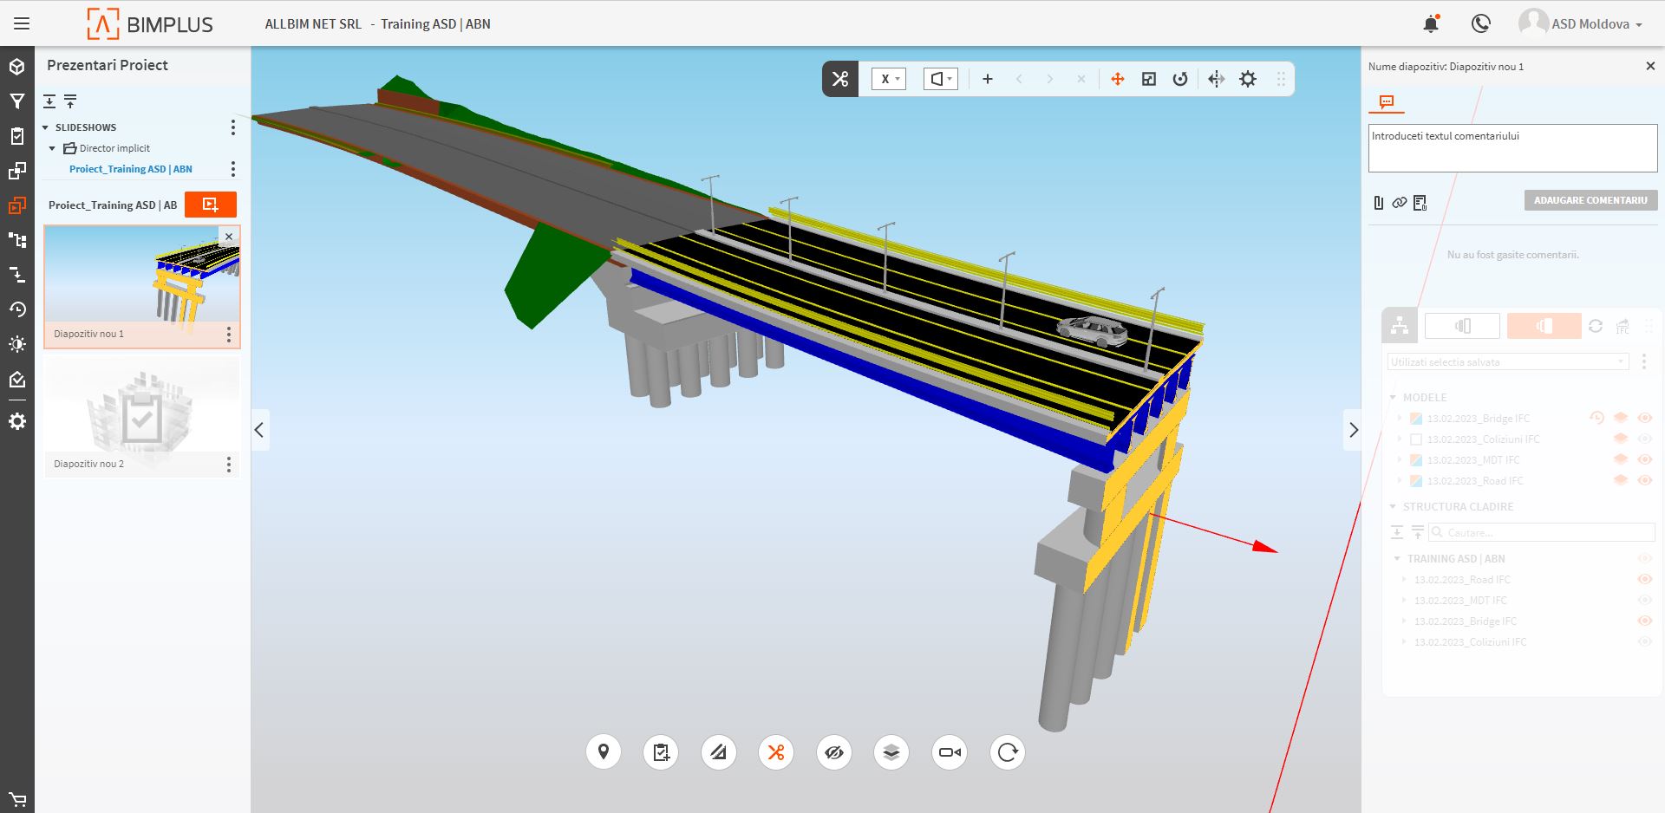Add a new section plane with plus
The width and height of the screenshot is (1665, 813).
click(987, 79)
